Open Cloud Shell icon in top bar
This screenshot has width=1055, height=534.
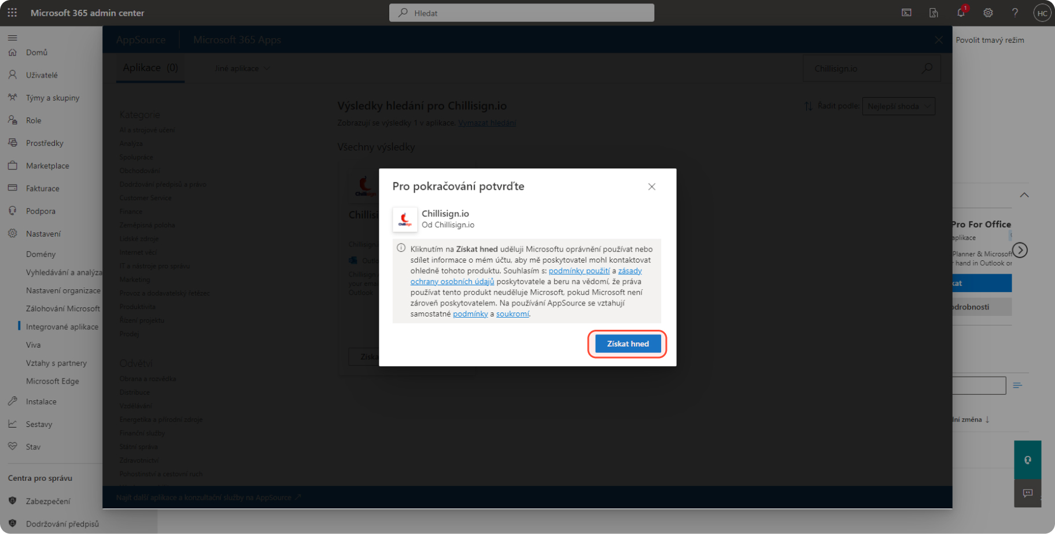pyautogui.click(x=906, y=13)
